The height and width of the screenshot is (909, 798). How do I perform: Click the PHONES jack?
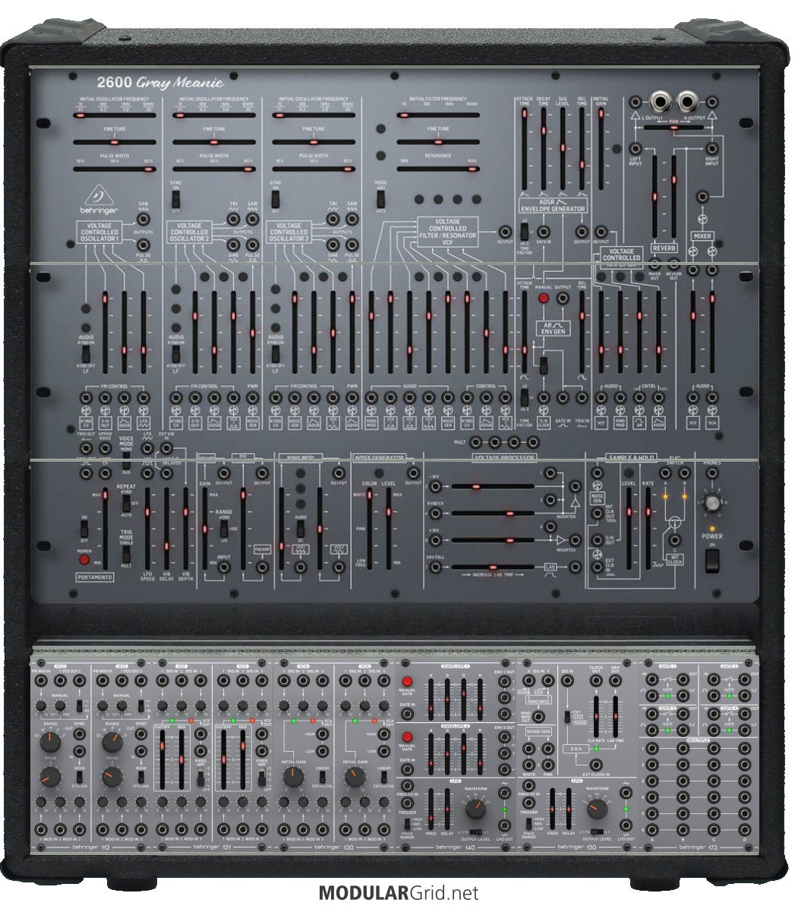pyautogui.click(x=711, y=473)
